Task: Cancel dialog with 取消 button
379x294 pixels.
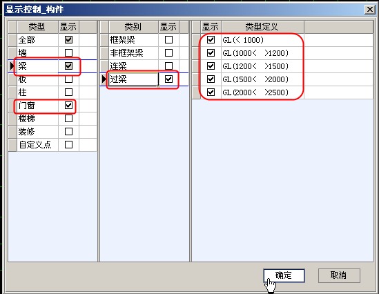Action: point(339,275)
